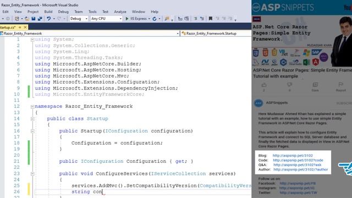Open the Blog link aspsnip.pet/3102
Image resolution: width=352 pixels, height=198 pixels.
click(293, 155)
